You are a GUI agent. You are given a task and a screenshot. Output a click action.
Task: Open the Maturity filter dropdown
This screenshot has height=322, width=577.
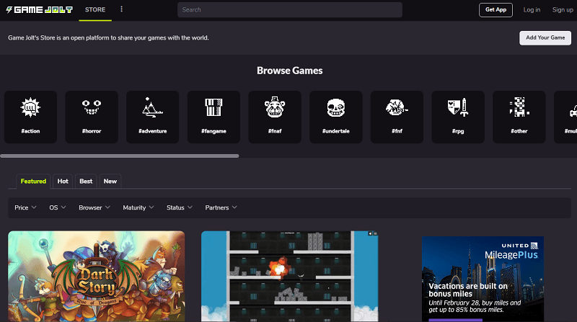[x=138, y=207]
